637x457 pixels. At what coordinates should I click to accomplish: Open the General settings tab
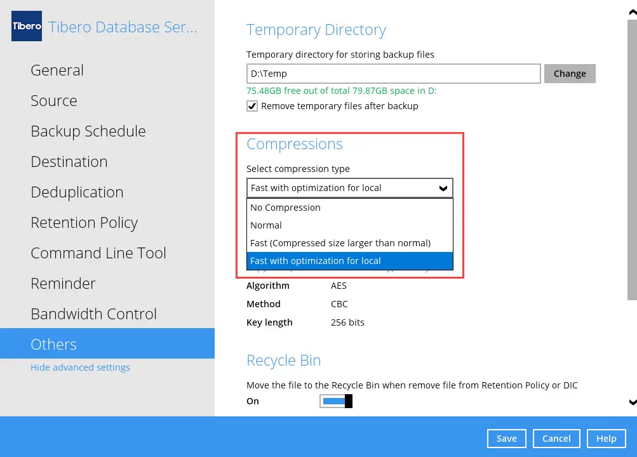coord(57,70)
